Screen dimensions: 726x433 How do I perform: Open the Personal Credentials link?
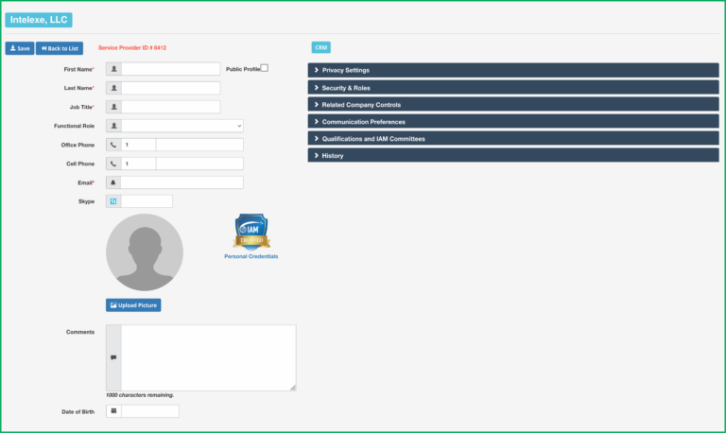(x=251, y=256)
